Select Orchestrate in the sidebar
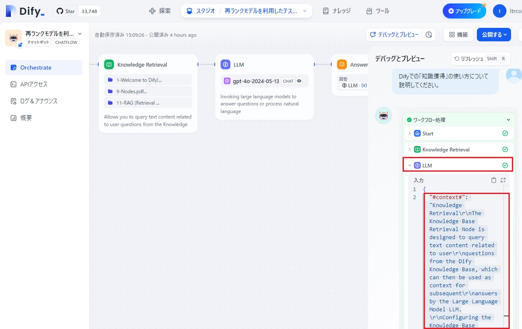The width and height of the screenshot is (522, 329). 43,67
